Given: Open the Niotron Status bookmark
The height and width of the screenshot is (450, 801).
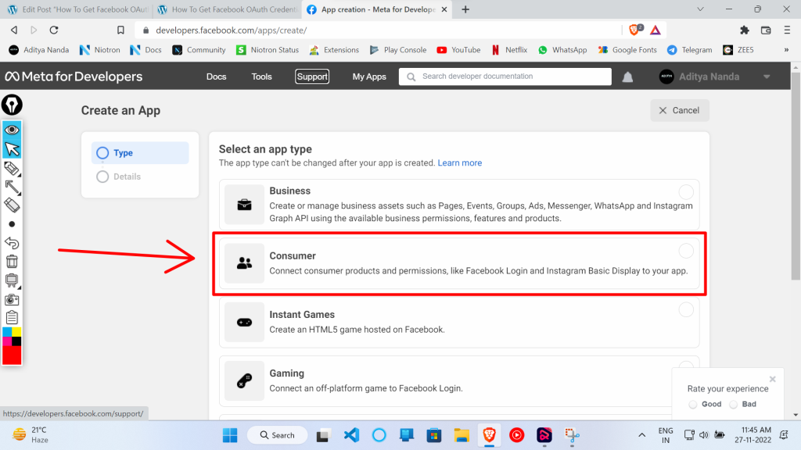Looking at the screenshot, I should click(x=268, y=50).
